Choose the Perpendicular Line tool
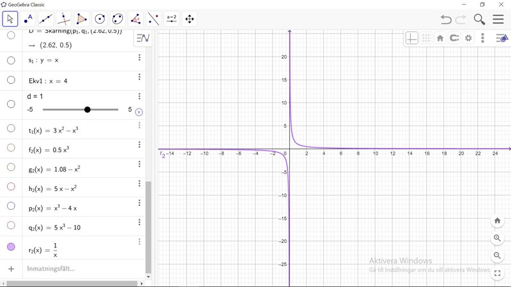 coord(64,19)
